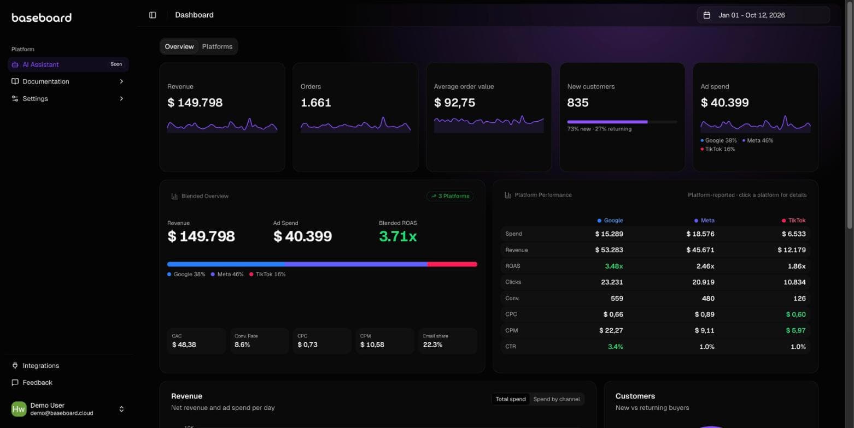The width and height of the screenshot is (854, 428).
Task: Click the page vertical scrollbar
Action: click(850, 115)
